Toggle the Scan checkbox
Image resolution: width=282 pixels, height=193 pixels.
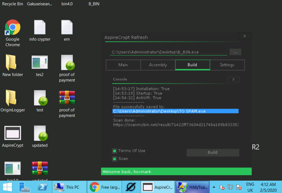coord(114,159)
